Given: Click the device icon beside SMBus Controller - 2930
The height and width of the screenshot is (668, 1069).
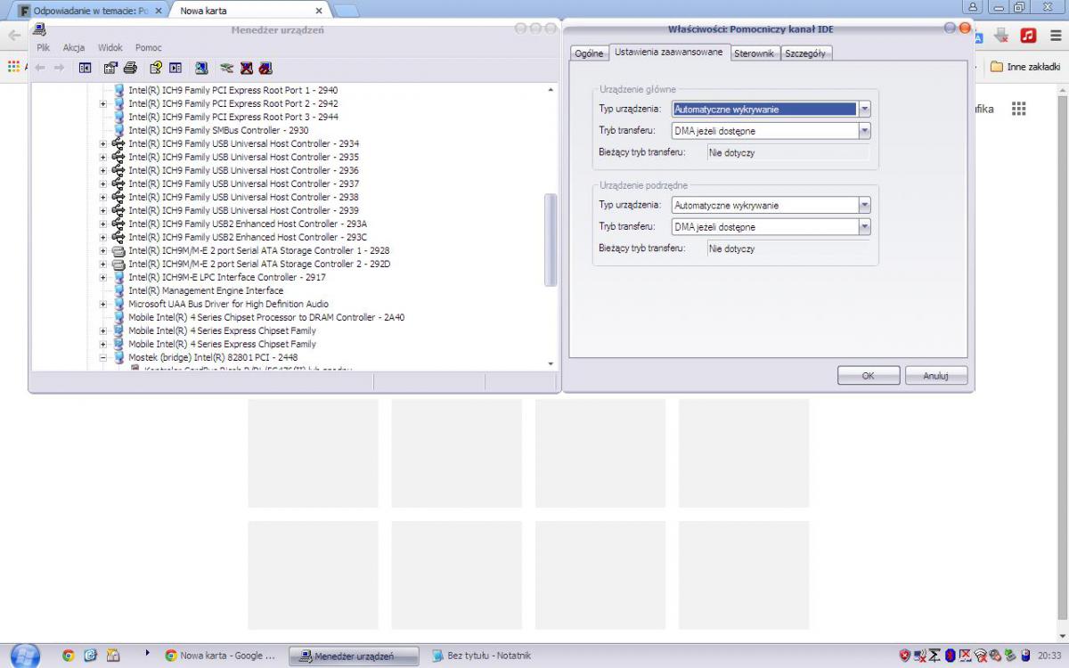Looking at the screenshot, I should coord(118,130).
